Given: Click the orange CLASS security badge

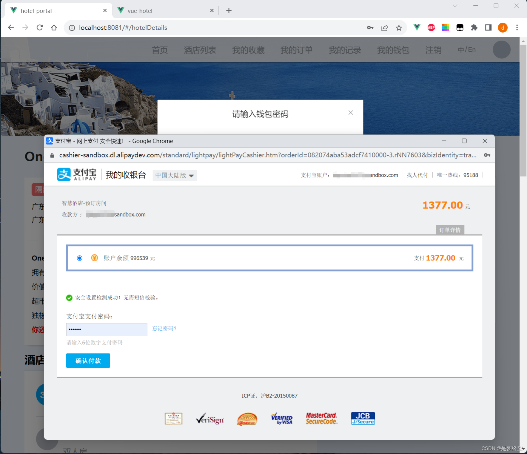Looking at the screenshot, I should (247, 419).
